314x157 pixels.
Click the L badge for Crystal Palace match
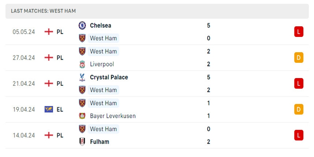[x=299, y=84]
